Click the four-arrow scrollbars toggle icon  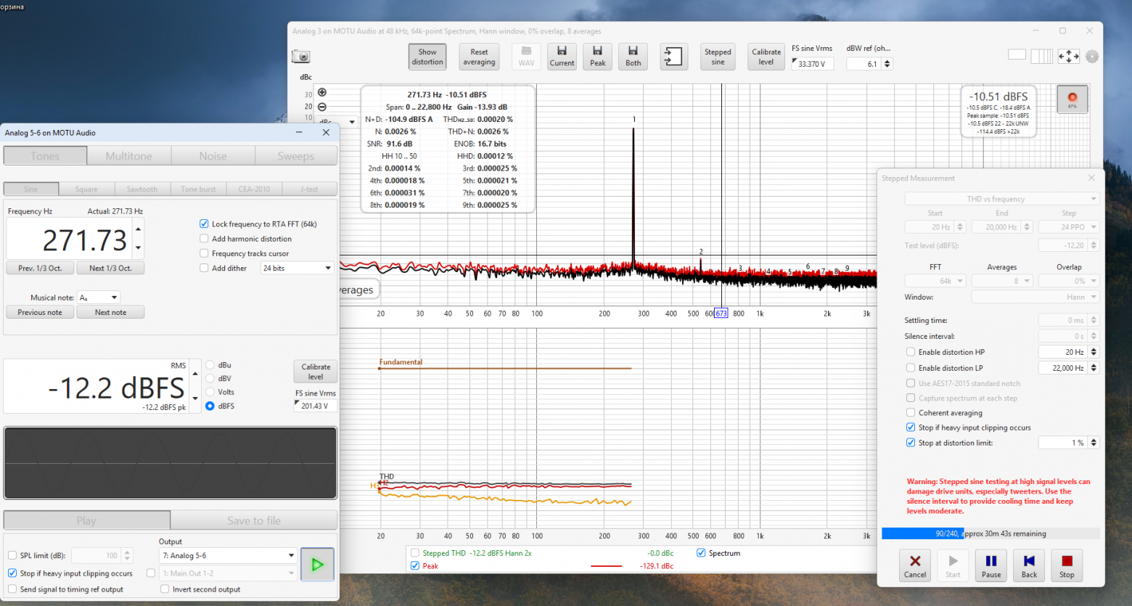click(x=1068, y=56)
